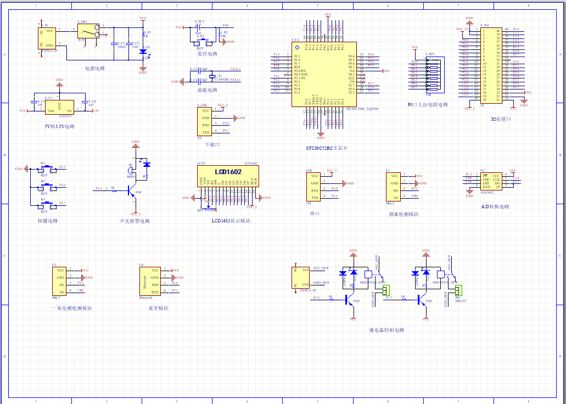The image size is (566, 404).
Task: Select the LDO3V3 voltage regulator
Action: [x=59, y=107]
